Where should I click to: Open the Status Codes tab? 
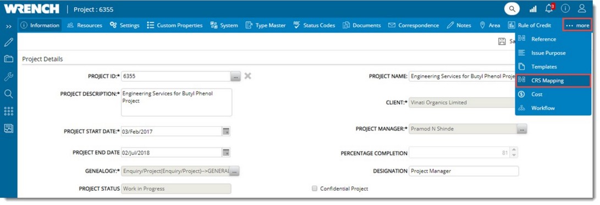(314, 26)
